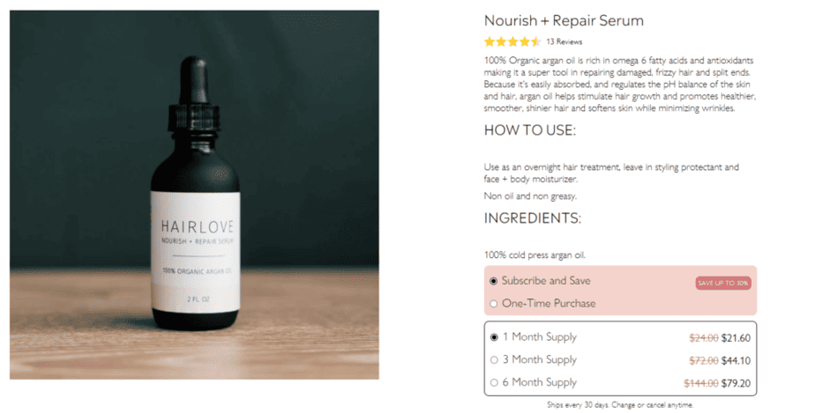
Task: Click the product description paragraph
Action: 619,85
